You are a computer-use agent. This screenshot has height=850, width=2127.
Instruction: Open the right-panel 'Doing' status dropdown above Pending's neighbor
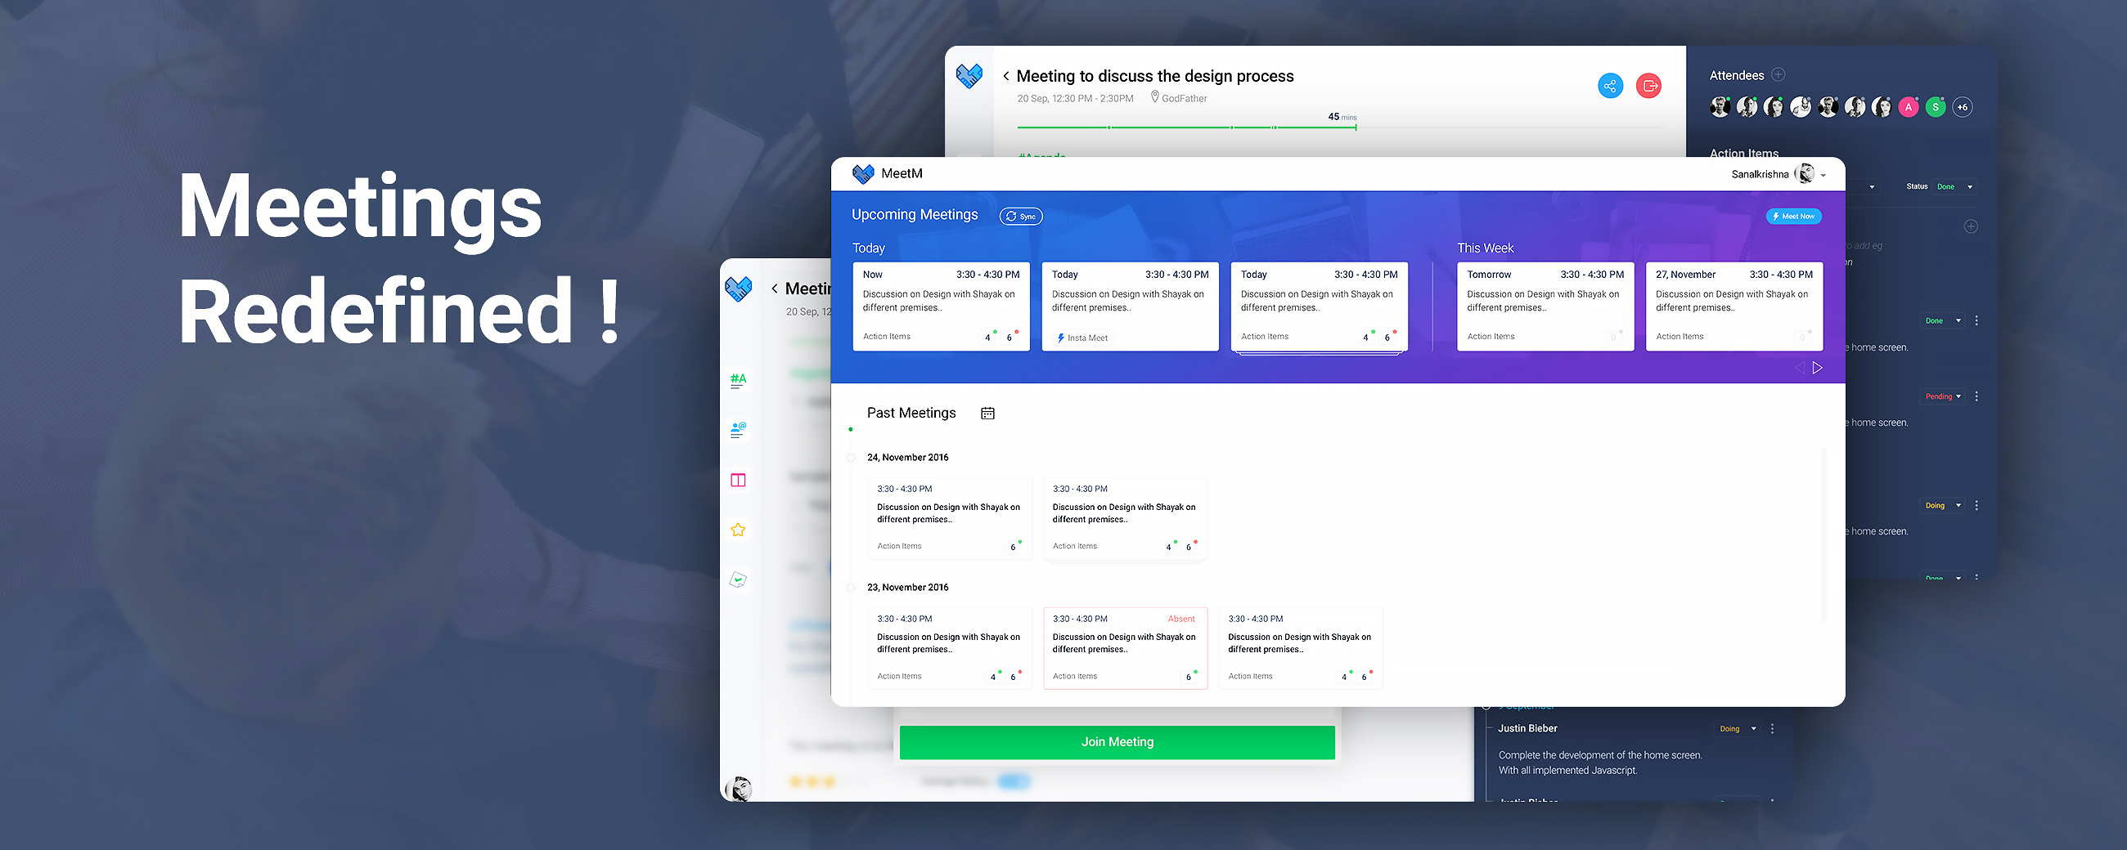coord(1942,506)
